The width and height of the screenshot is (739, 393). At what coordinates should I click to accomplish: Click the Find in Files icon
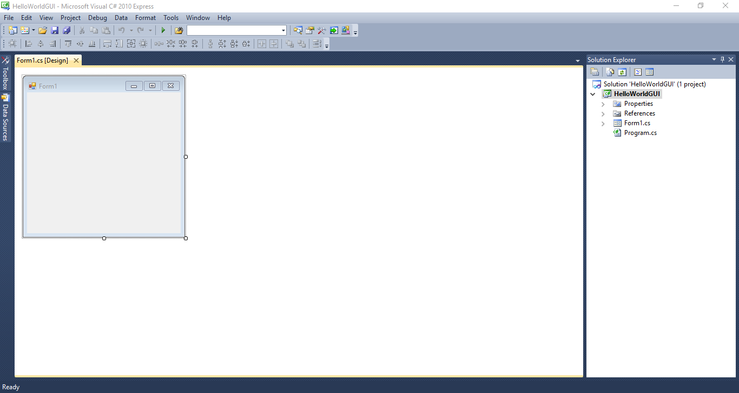click(179, 30)
